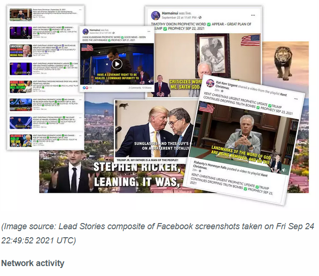Click the Harmainui avatar on the Hank Kunneman post

pos(86,32)
